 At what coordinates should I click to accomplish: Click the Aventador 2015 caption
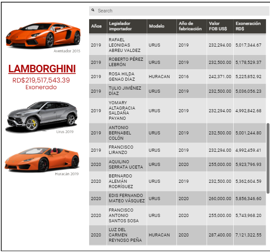pyautogui.click(x=67, y=51)
